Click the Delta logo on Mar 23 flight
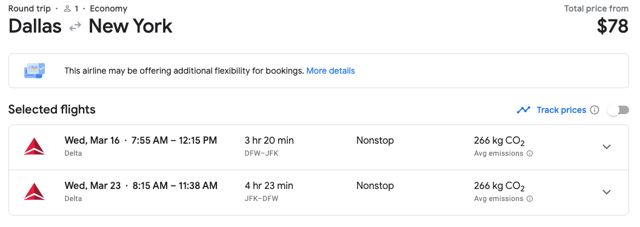This screenshot has height=227, width=640. (x=35, y=192)
